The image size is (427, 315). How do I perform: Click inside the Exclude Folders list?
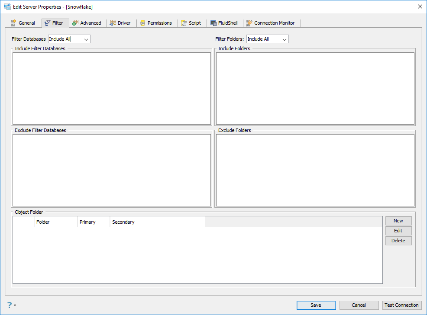click(315, 170)
